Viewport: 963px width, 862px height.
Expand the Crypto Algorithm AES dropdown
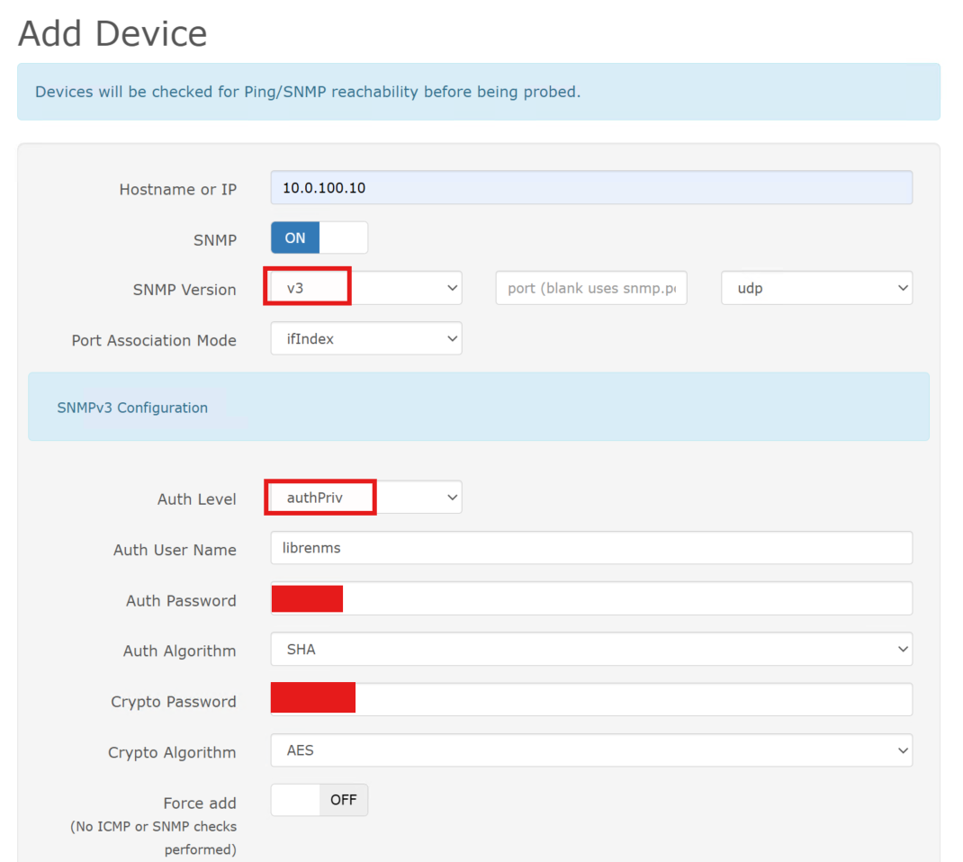pos(590,750)
